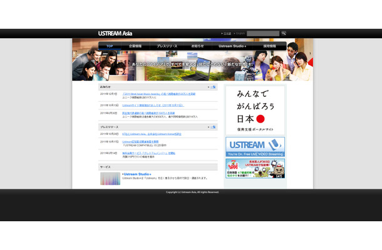Screen dimensions: 382x250
Task: Open the KT and Ustream Asia press release
Action: click(x=152, y=134)
